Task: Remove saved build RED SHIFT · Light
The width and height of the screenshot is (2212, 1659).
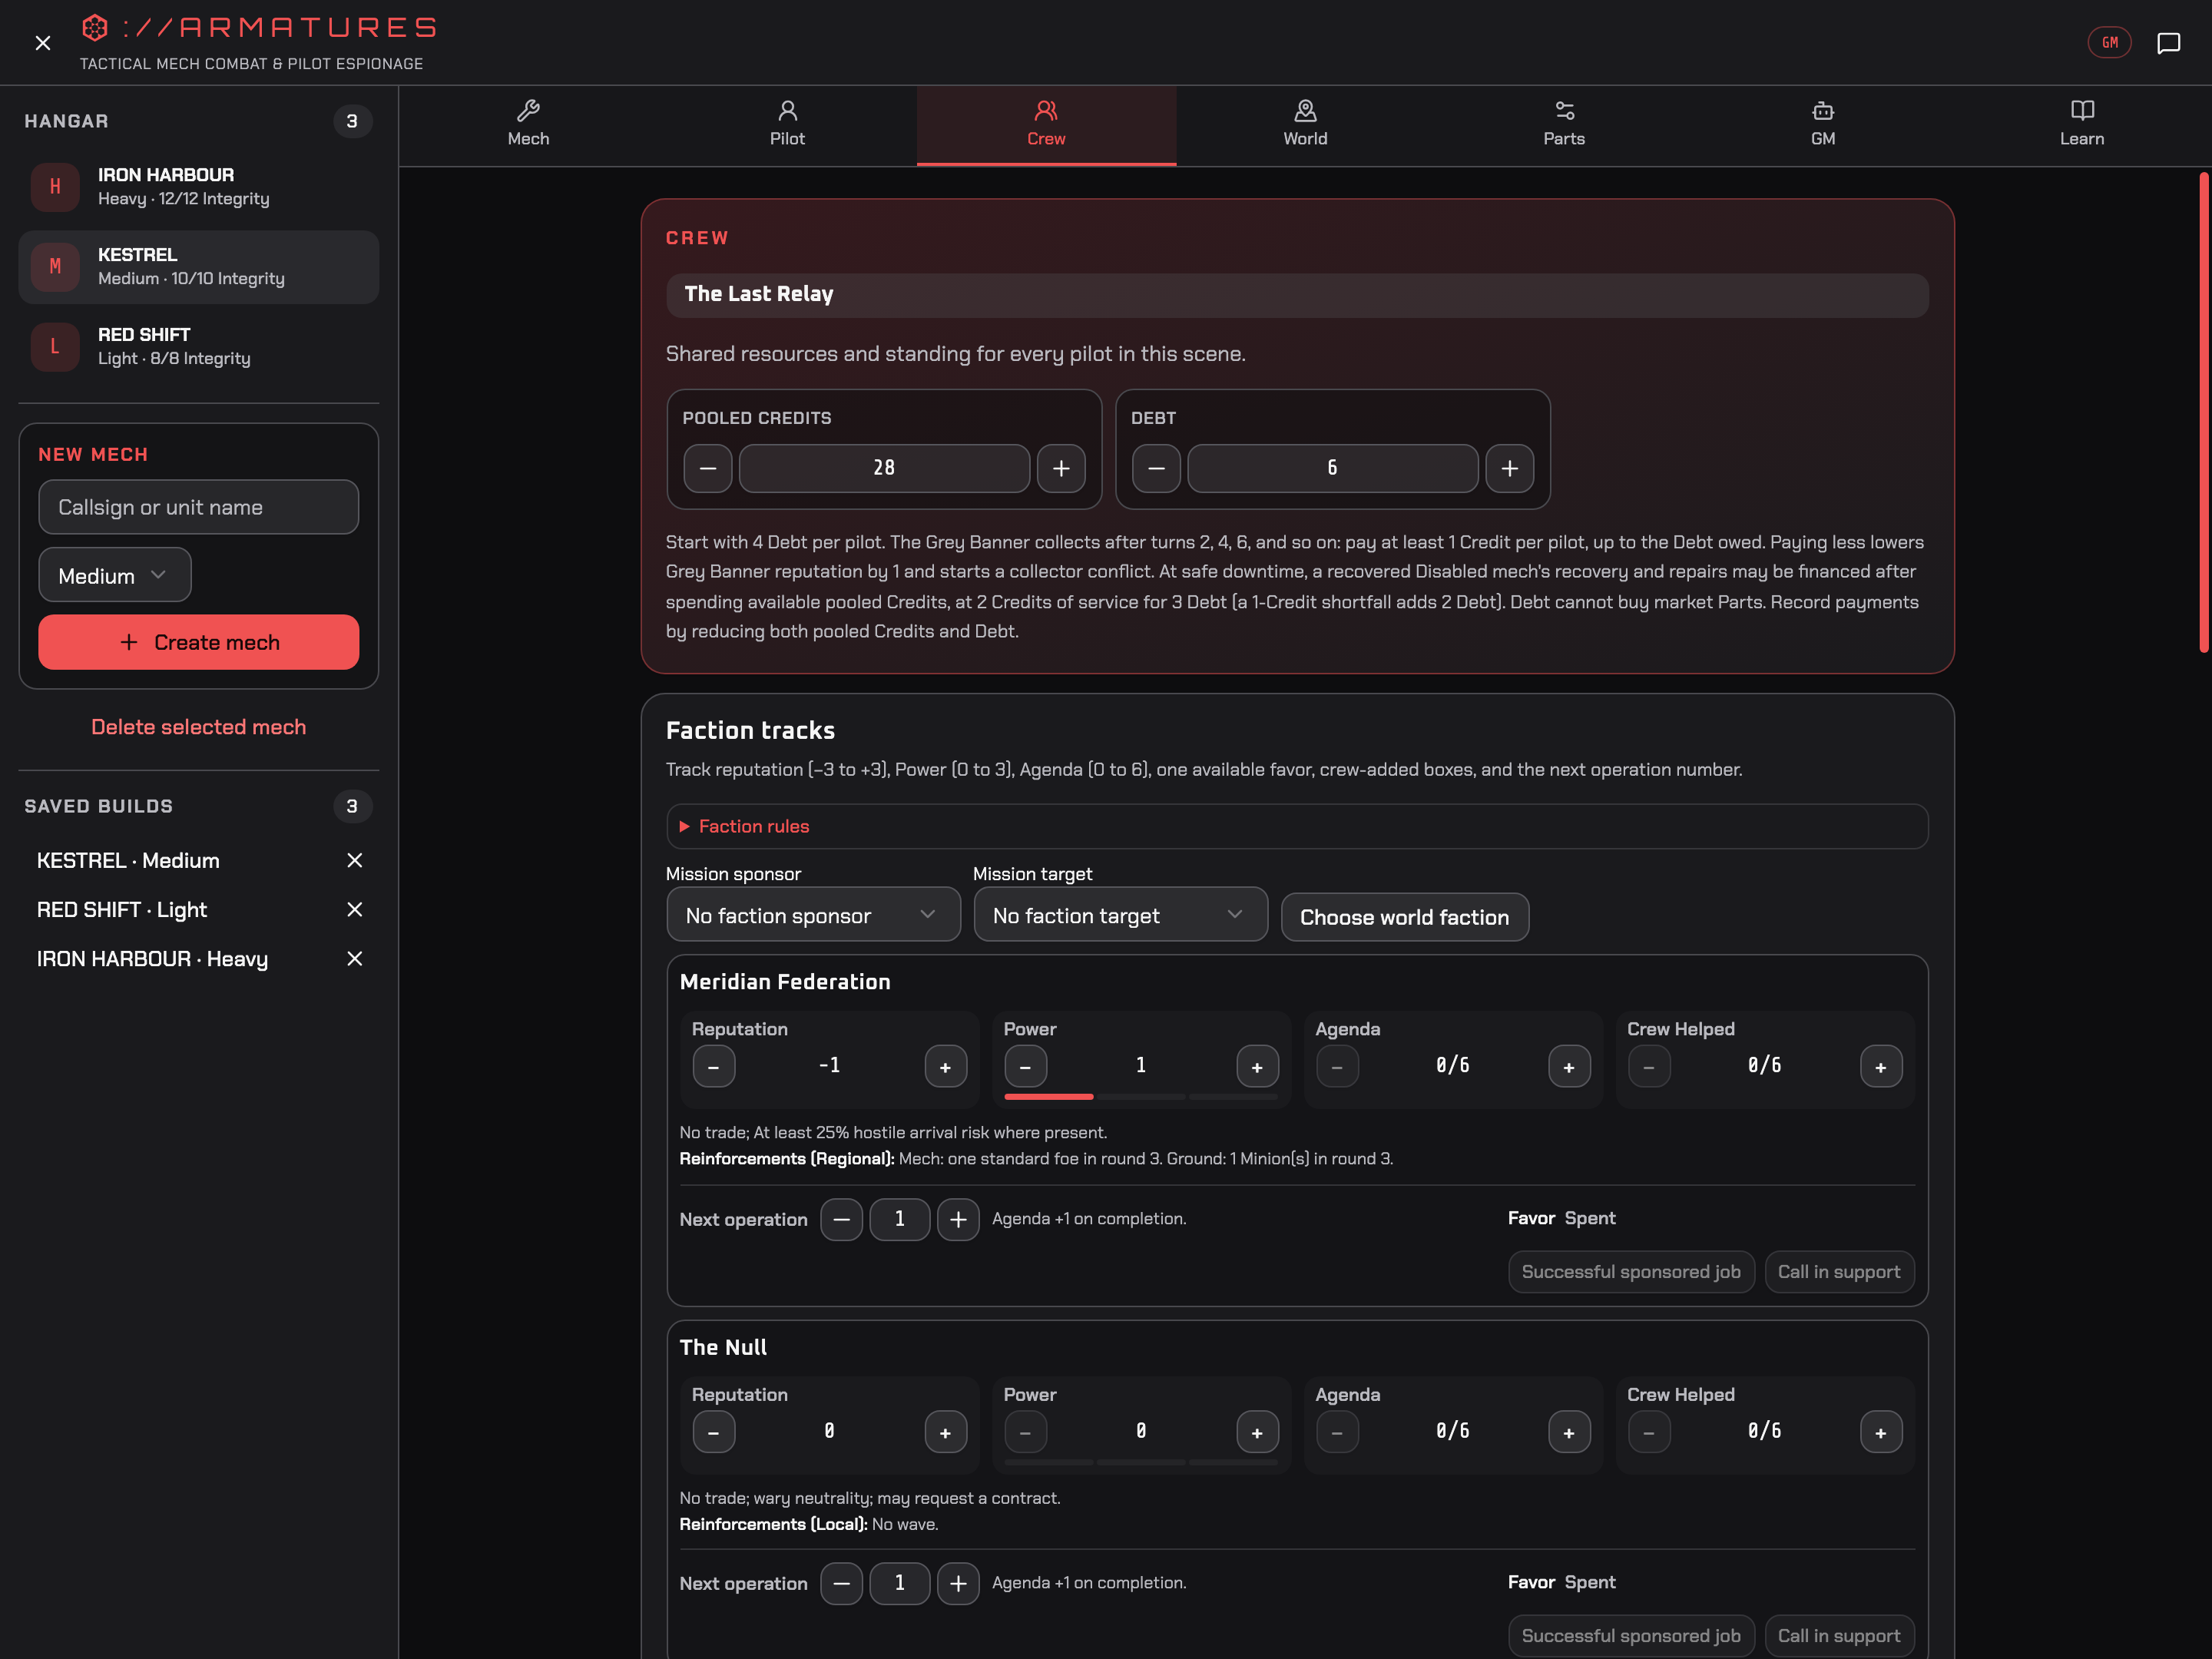Action: pos(354,909)
